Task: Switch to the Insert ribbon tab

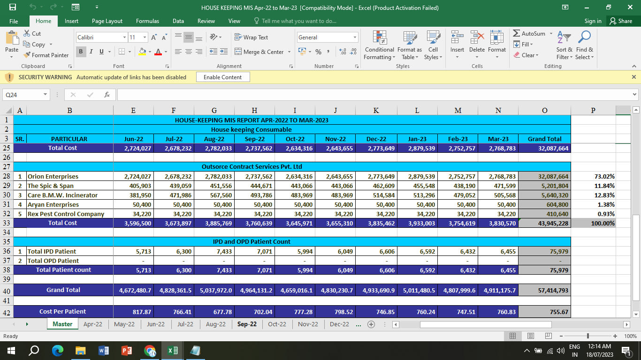Action: 71,21
